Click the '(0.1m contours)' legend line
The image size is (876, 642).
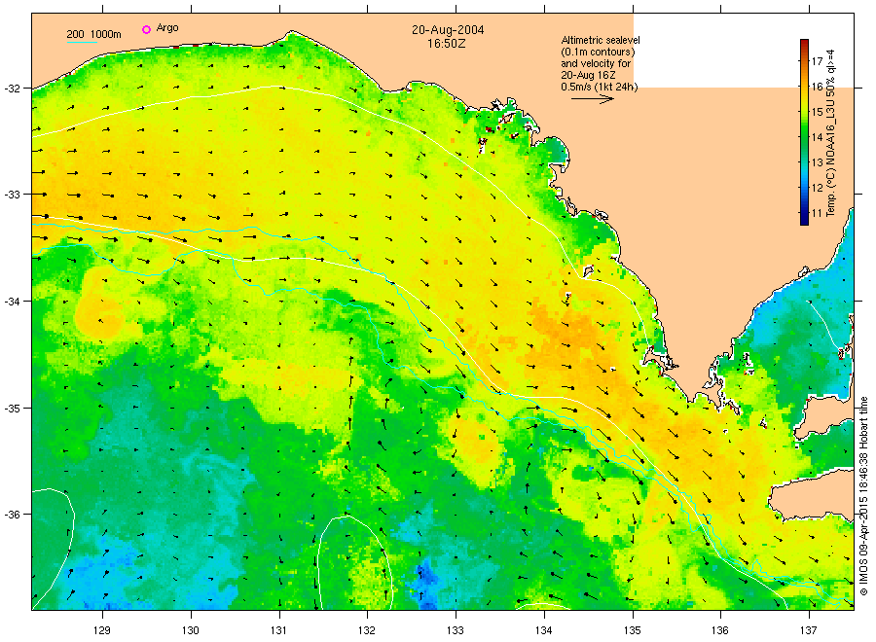pos(598,52)
